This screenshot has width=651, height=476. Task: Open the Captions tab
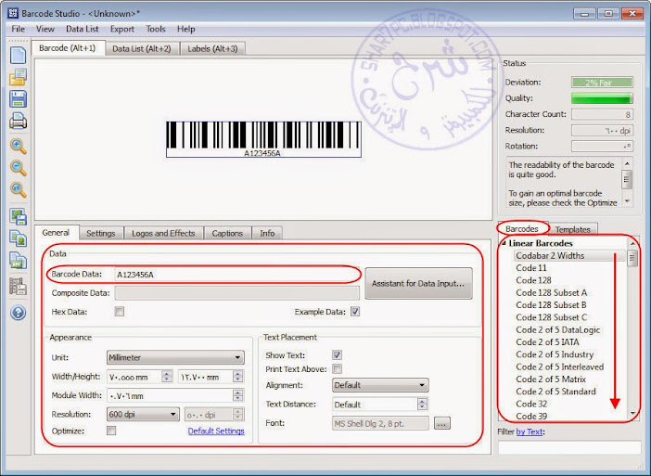[227, 234]
